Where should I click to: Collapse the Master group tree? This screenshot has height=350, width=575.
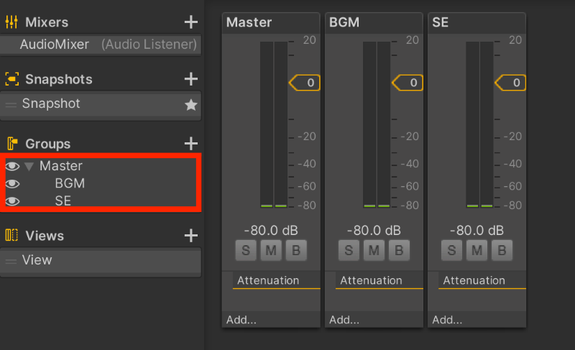pyautogui.click(x=29, y=167)
